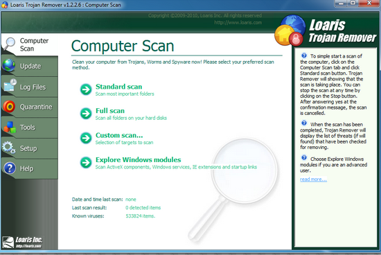
Task: Click 'Scan ActiveX components' description text
Action: pyautogui.click(x=176, y=167)
